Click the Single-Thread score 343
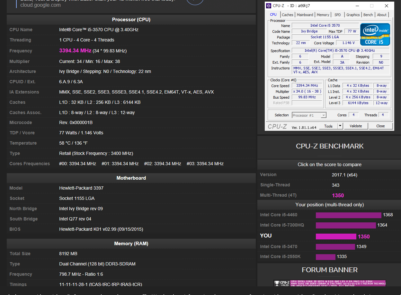401x295 pixels. coord(335,185)
